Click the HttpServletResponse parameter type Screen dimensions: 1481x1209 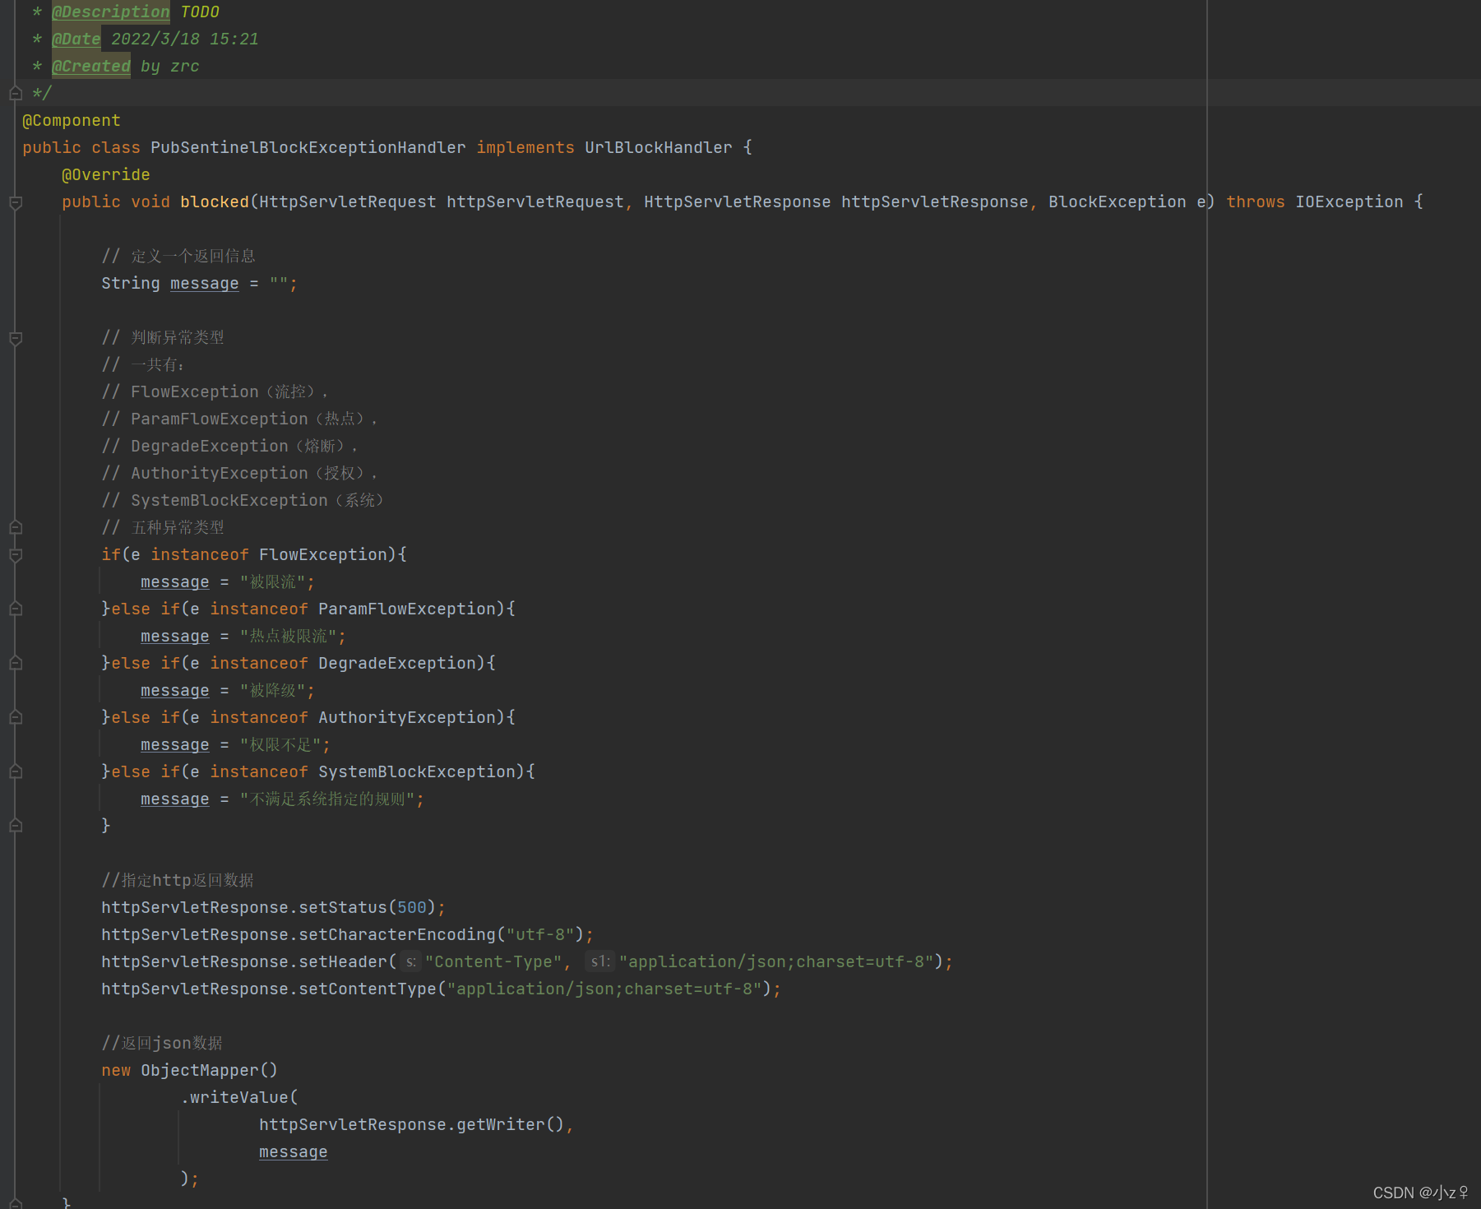[x=738, y=202]
